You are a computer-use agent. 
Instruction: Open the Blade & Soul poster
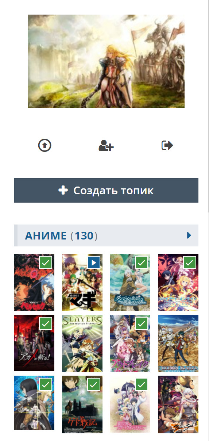(x=178, y=404)
